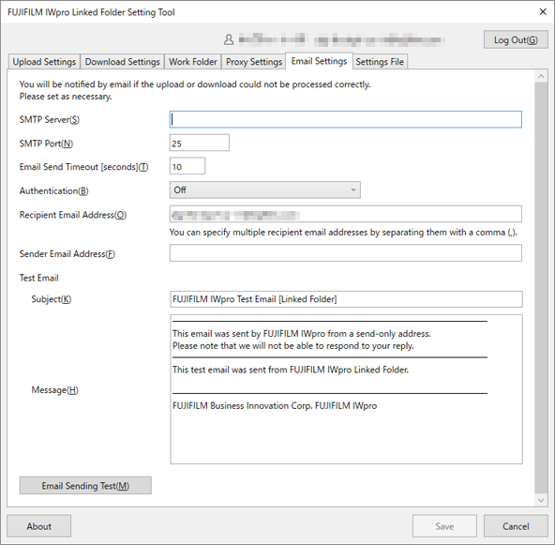The image size is (555, 545).
Task: Click the Log Out button
Action: 516,39
